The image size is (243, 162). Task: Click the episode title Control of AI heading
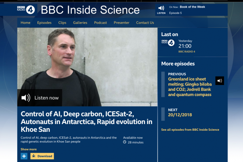87,122
